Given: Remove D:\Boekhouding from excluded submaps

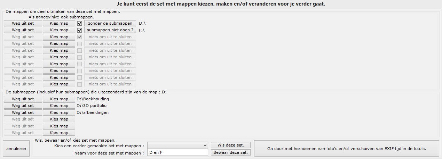Looking at the screenshot, I should (23, 99).
